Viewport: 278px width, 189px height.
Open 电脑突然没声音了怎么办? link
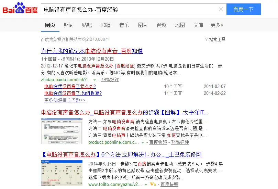(70, 86)
